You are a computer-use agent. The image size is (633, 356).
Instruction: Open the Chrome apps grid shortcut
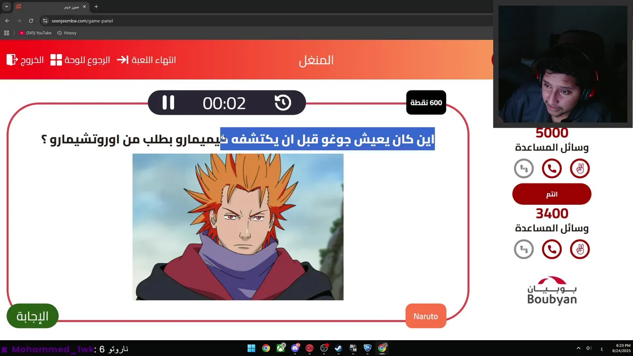pyautogui.click(x=6, y=33)
